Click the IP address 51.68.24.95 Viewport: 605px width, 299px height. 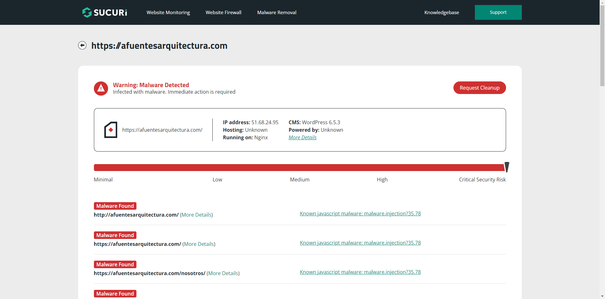[x=265, y=122]
